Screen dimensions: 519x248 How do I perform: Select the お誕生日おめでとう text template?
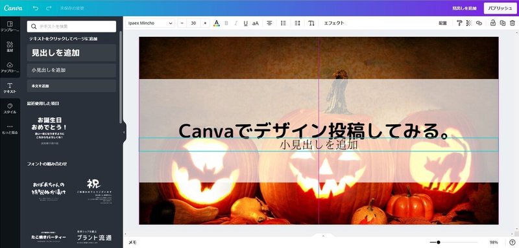[49, 131]
